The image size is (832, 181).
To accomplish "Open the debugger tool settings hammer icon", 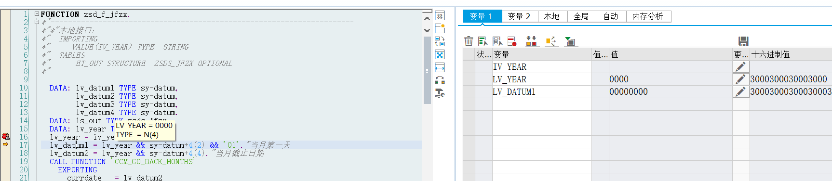I will point(440,93).
